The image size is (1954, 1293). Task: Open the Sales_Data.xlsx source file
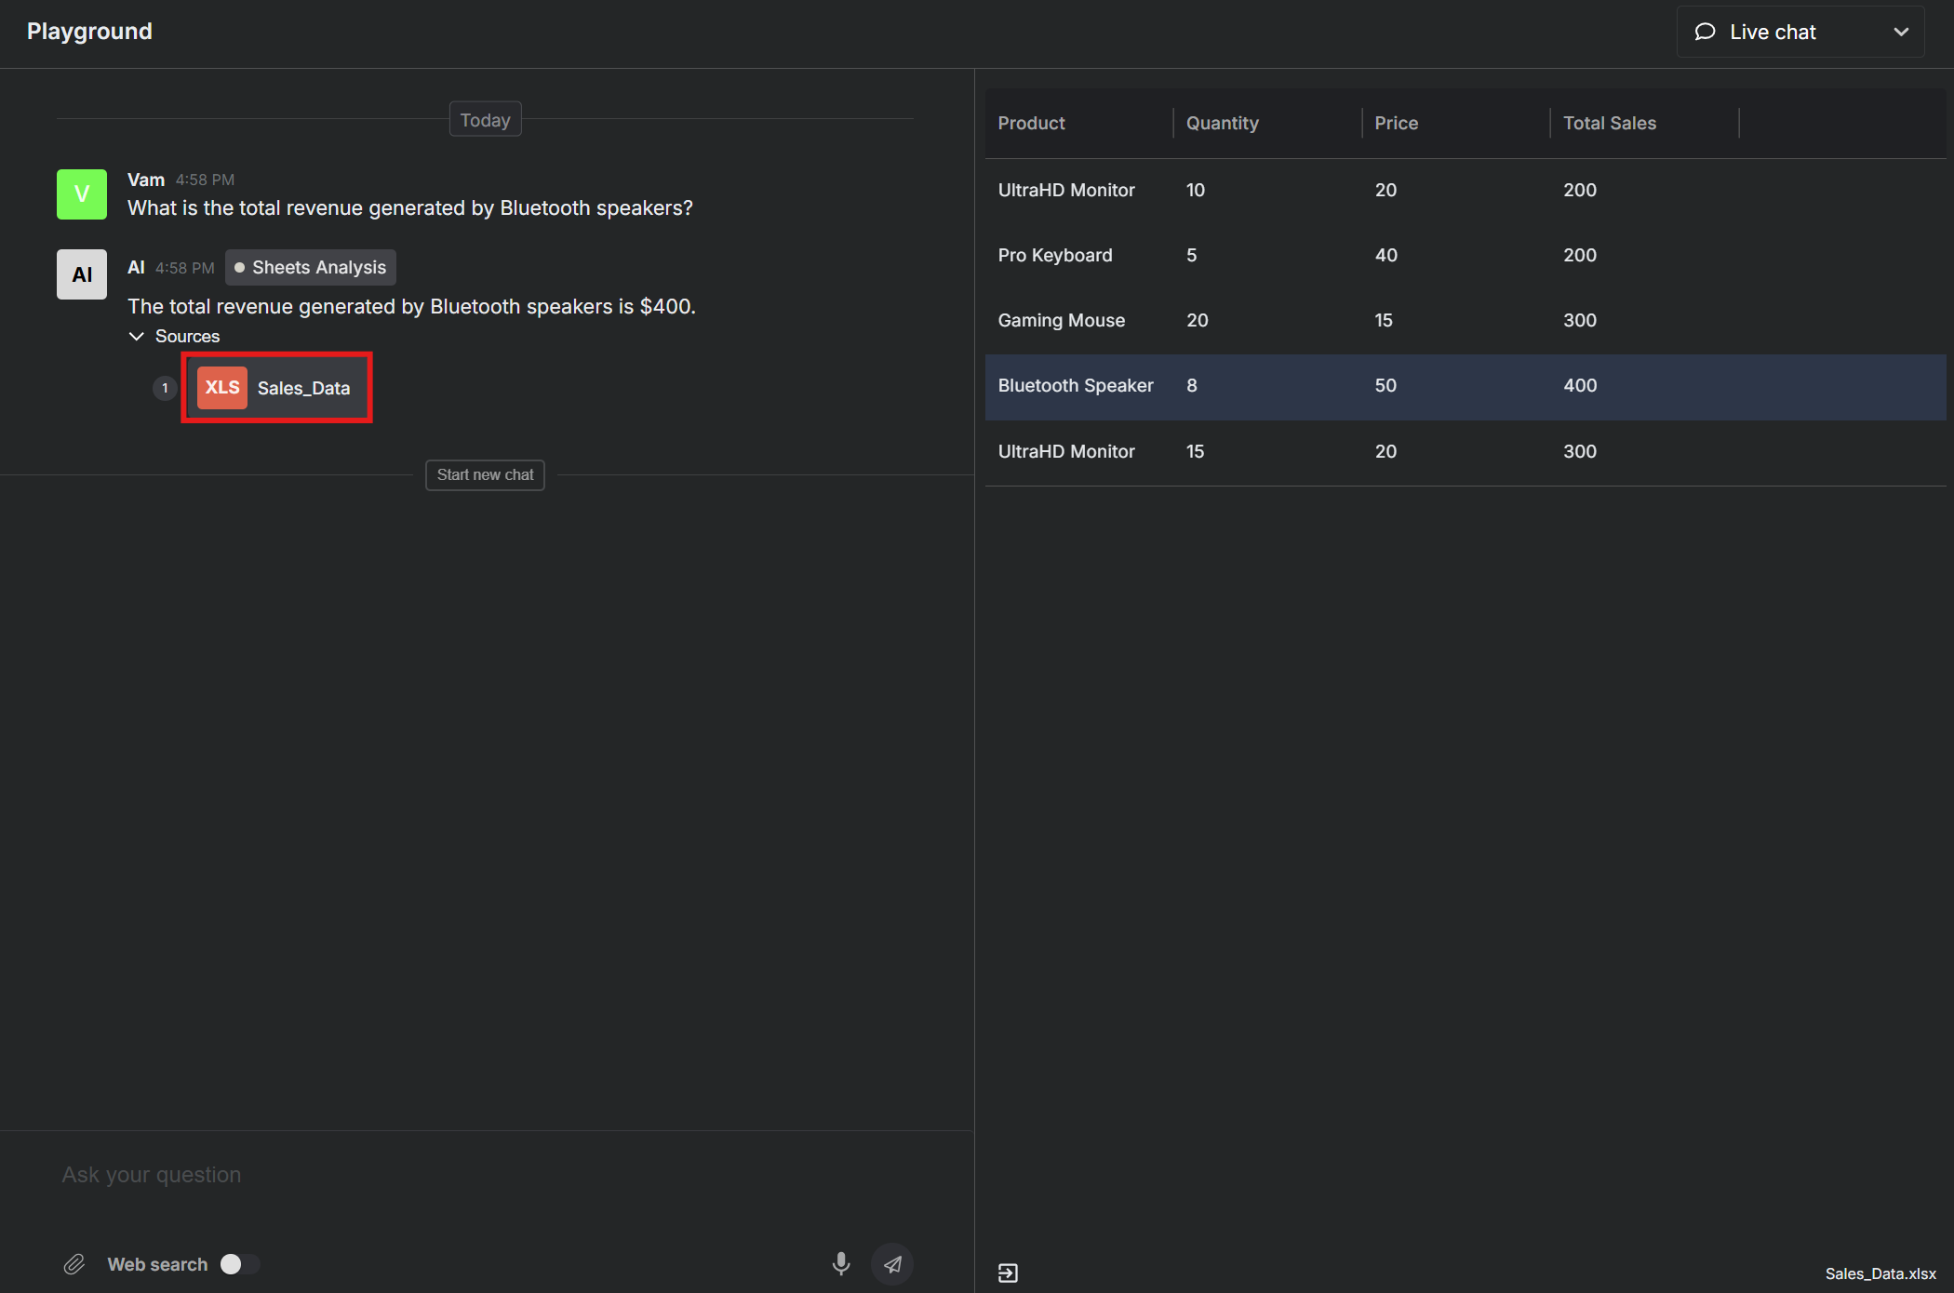tap(275, 387)
